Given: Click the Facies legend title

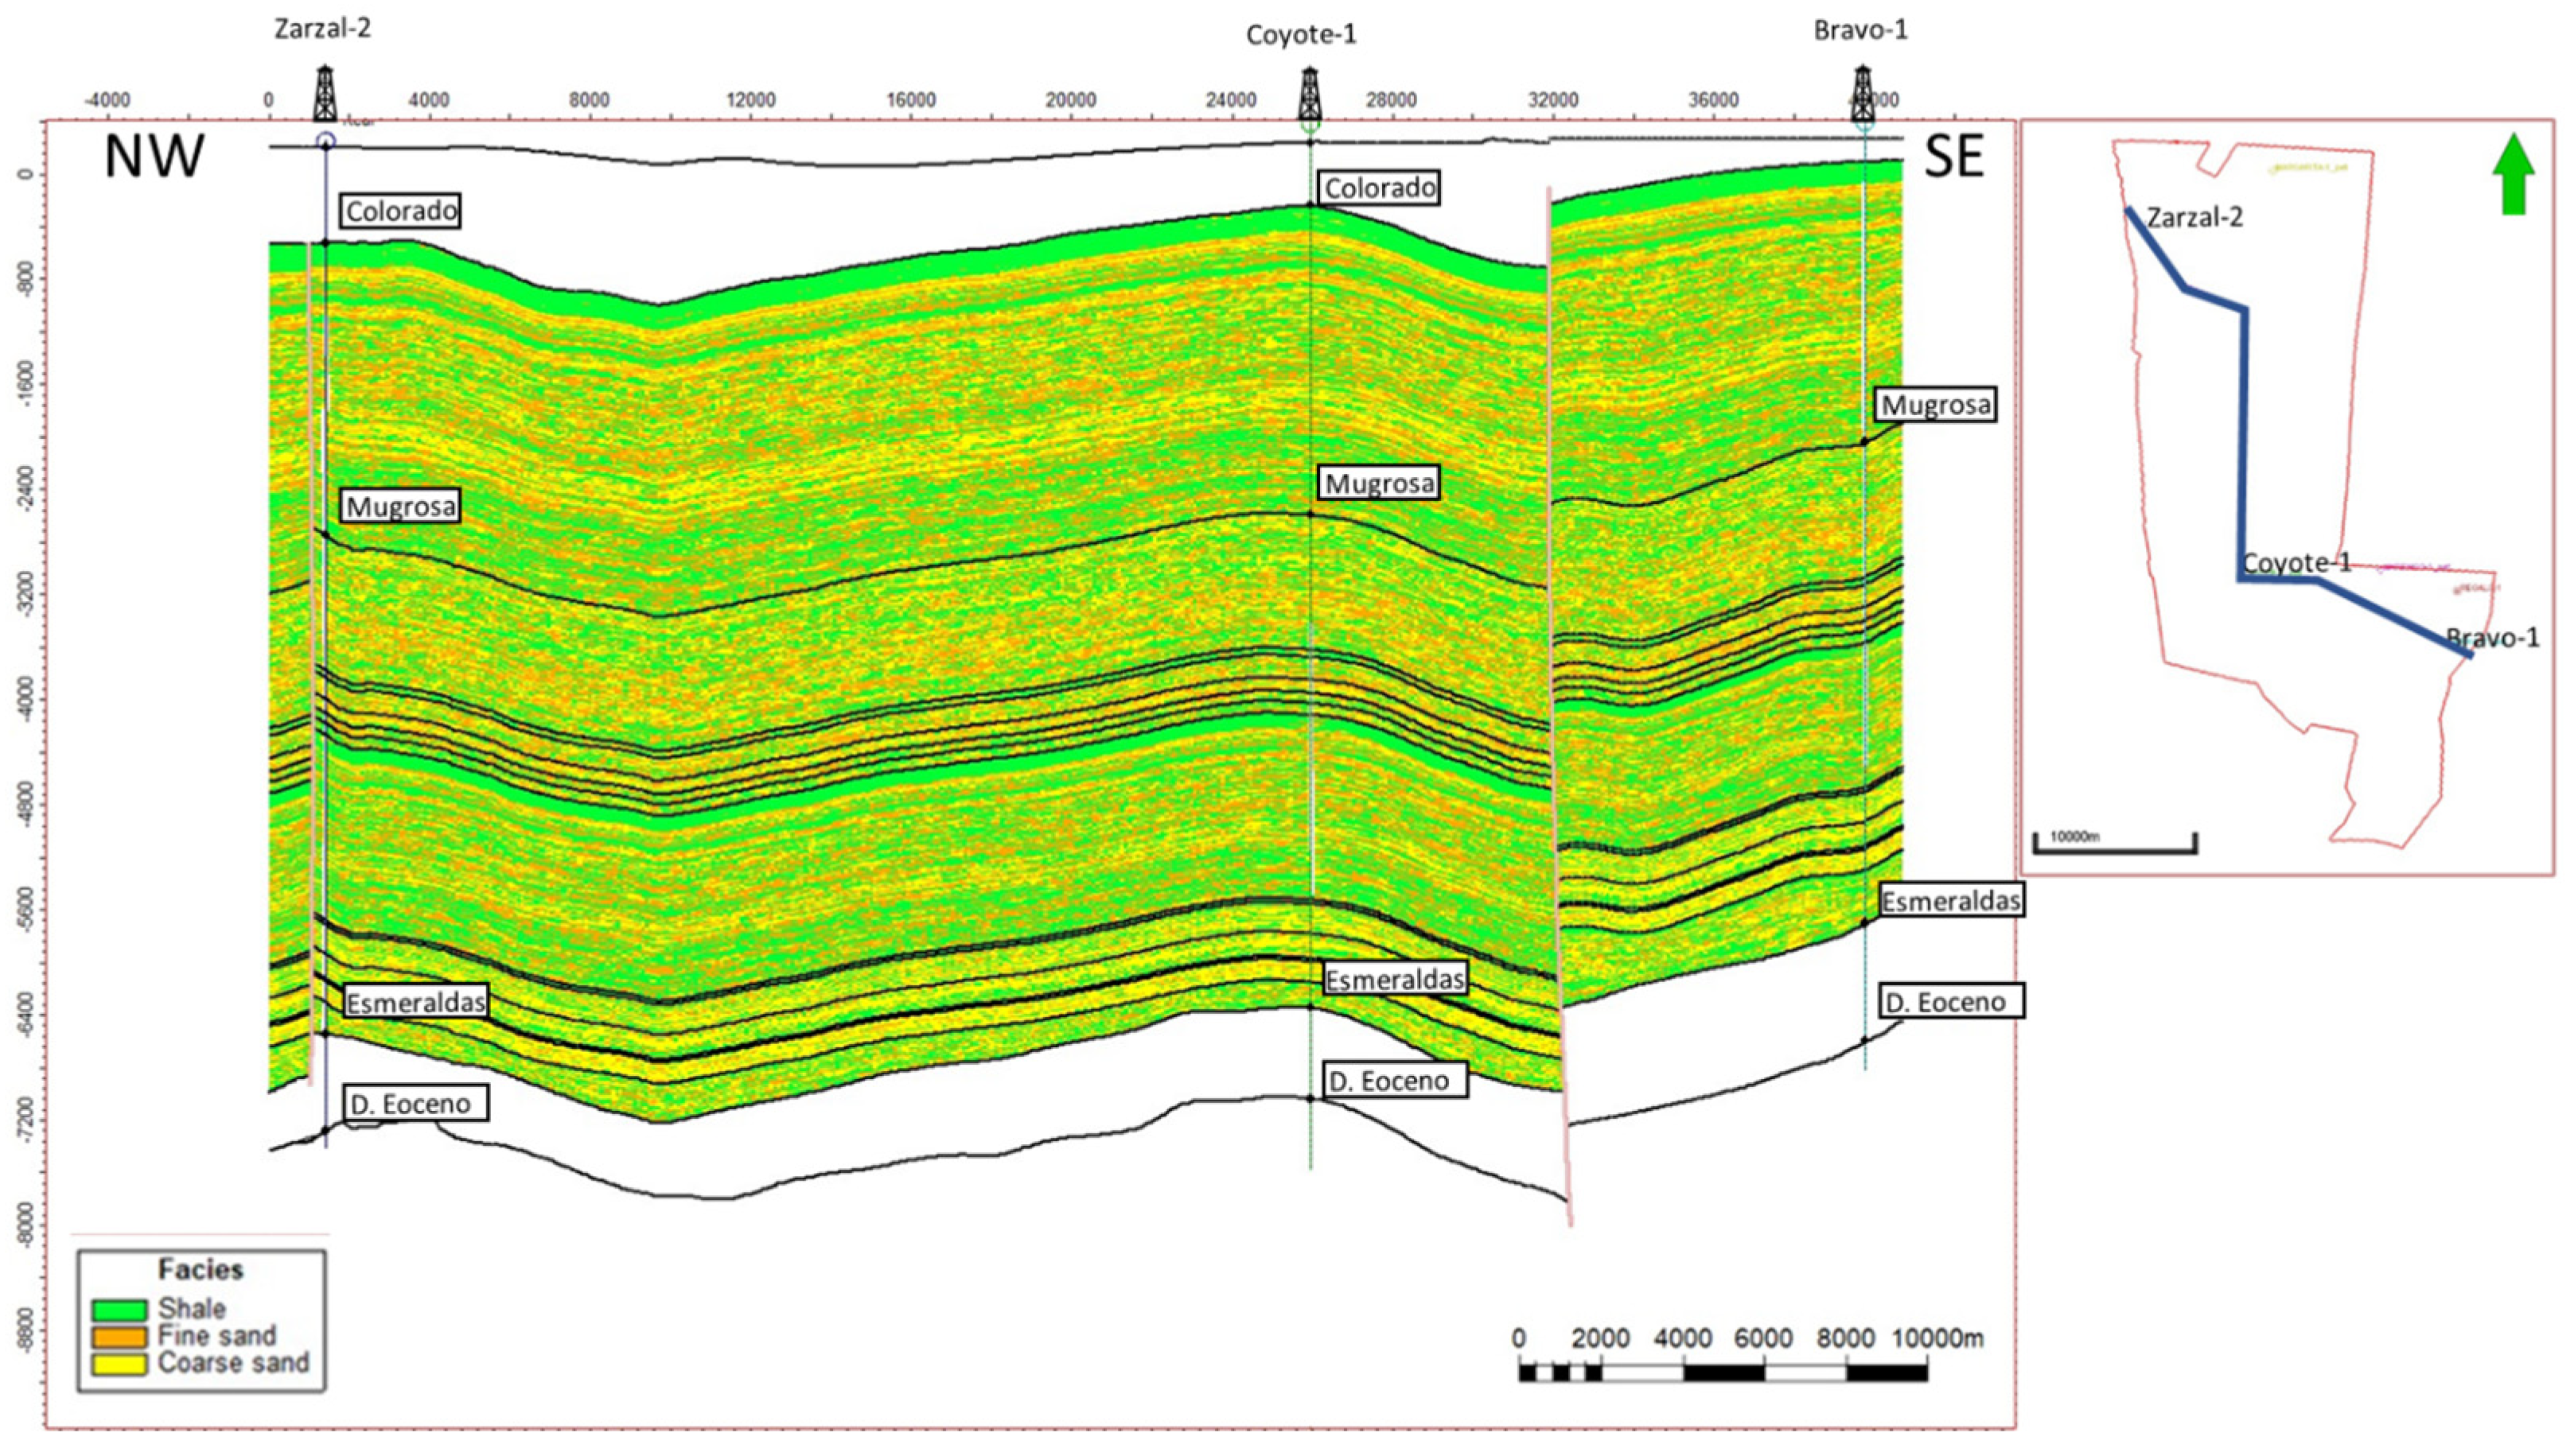Looking at the screenshot, I should (200, 1269).
